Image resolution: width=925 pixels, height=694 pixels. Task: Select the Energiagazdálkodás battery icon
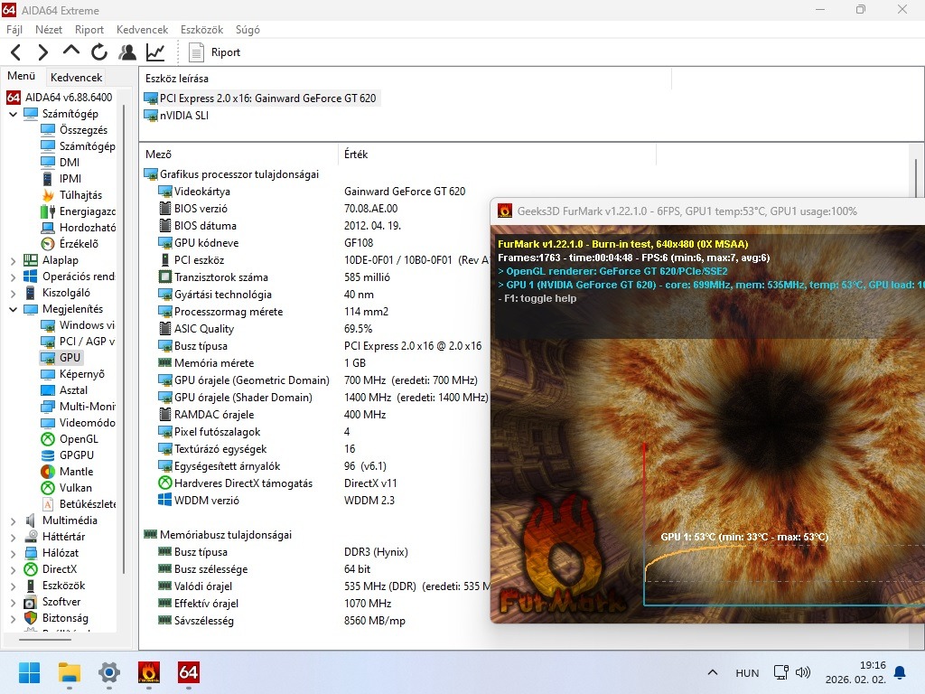coord(48,211)
